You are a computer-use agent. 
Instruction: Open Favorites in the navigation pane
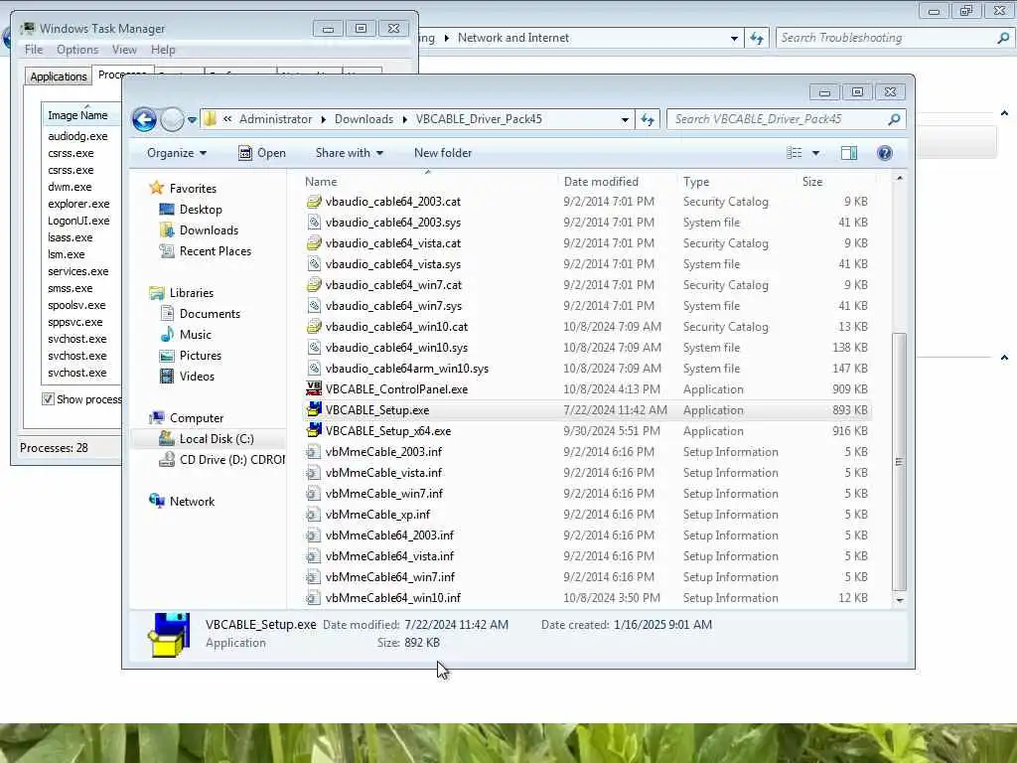pyautogui.click(x=193, y=188)
